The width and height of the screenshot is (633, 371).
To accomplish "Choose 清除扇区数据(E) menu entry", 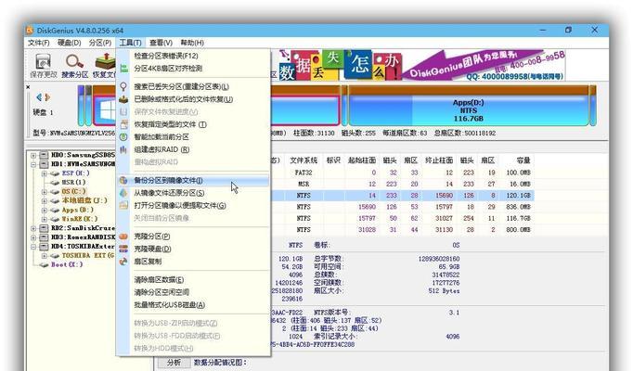I will pos(159,279).
